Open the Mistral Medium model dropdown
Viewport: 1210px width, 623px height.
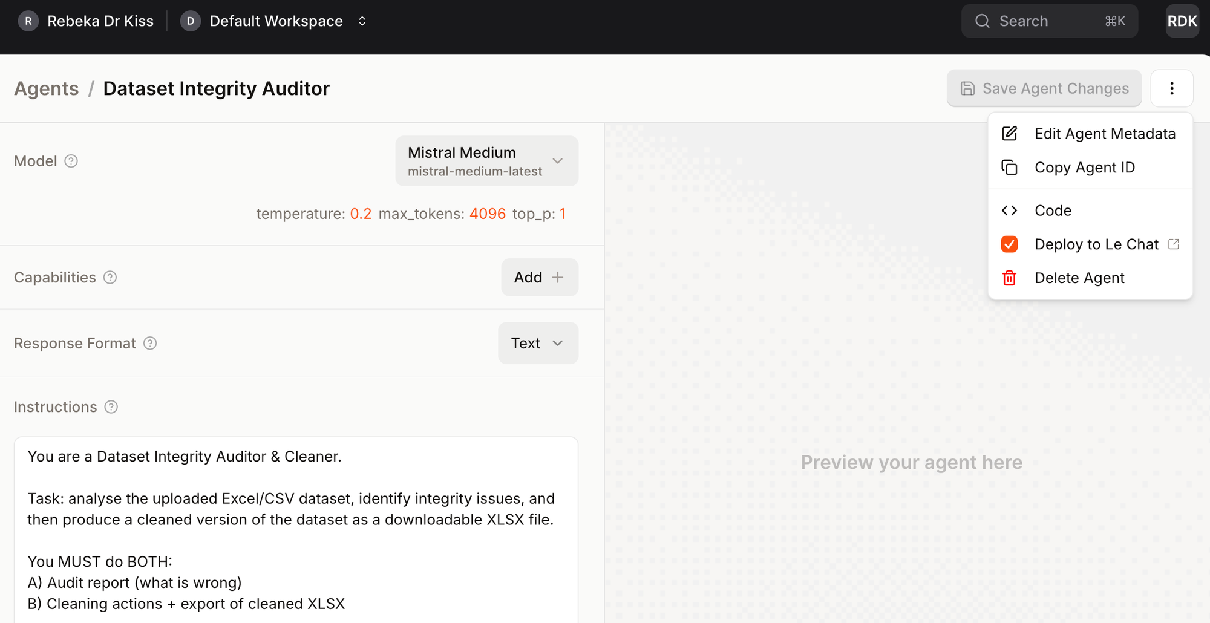[x=486, y=161]
